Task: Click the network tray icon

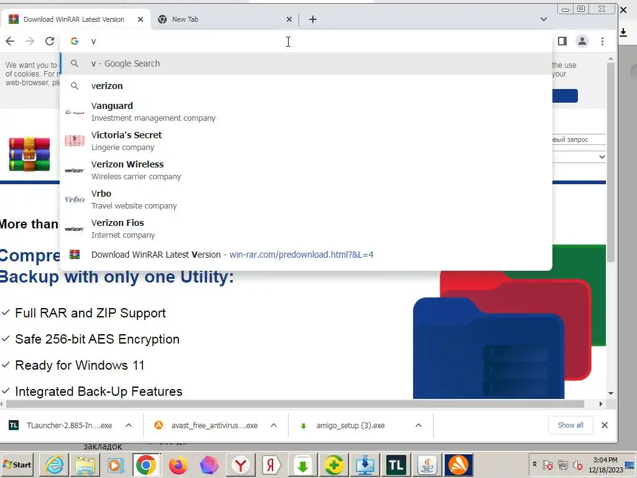Action: [562, 465]
